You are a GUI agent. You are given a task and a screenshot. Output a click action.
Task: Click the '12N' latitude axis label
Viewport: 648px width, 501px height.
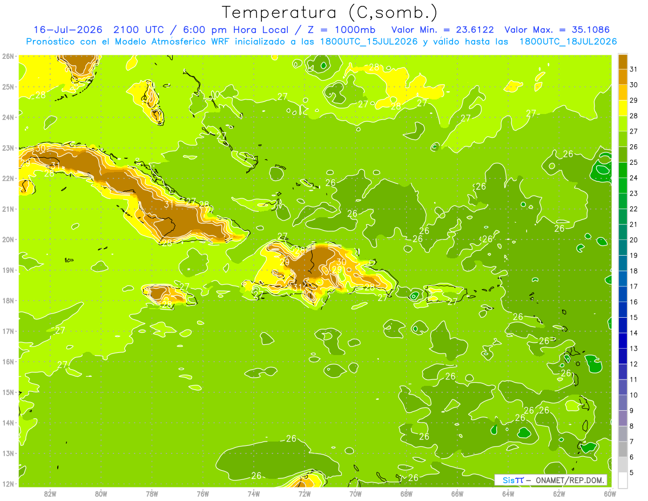[8, 484]
